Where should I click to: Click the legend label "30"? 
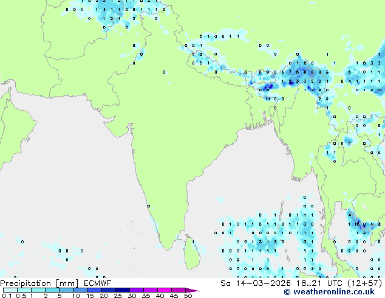132,296
